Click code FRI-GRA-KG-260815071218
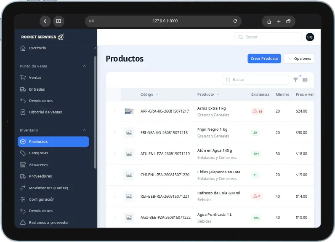This screenshot has height=242, width=335. coord(164,133)
